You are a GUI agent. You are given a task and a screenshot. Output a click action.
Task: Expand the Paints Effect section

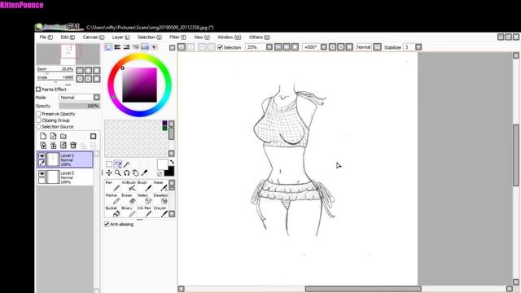tap(38, 90)
